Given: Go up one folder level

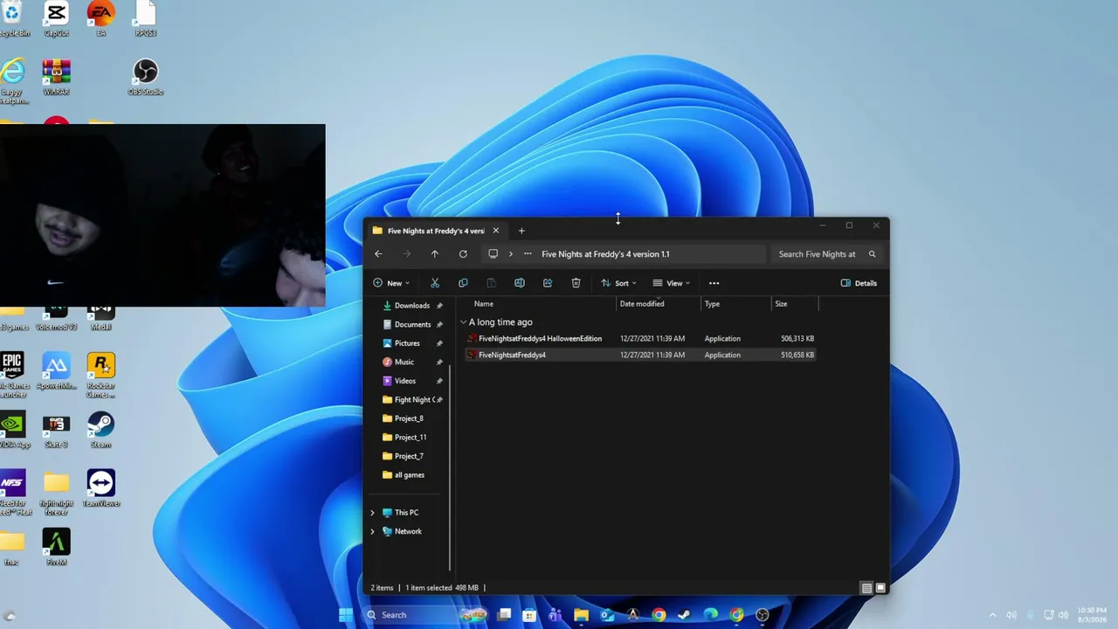Looking at the screenshot, I should [x=435, y=254].
